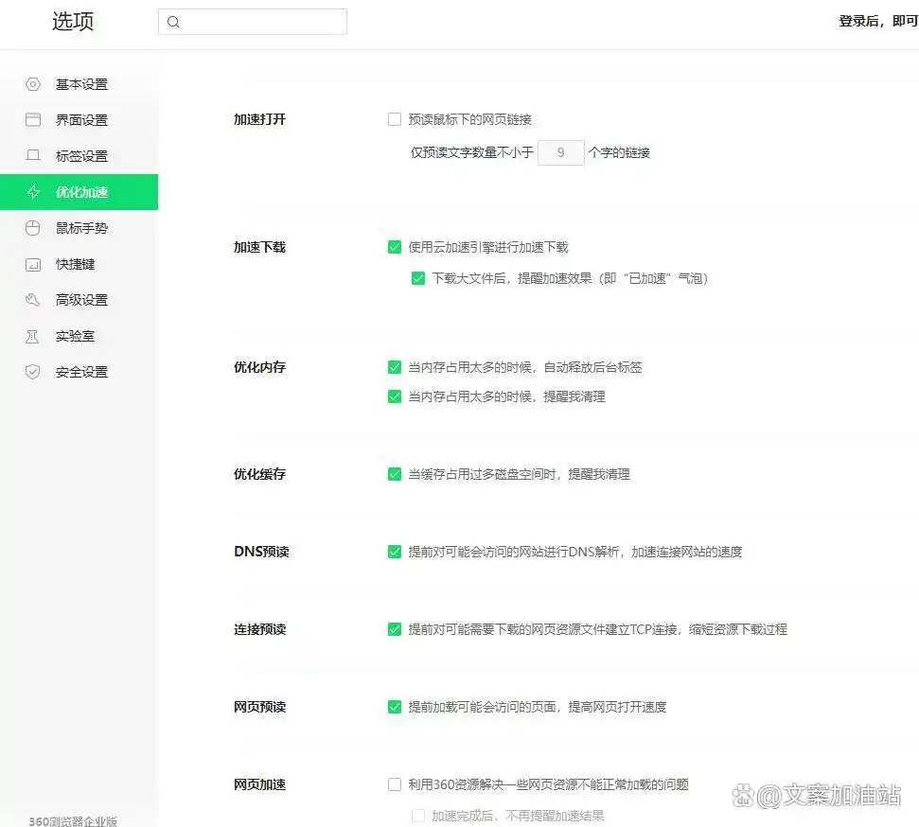This screenshot has width=919, height=827.
Task: Open 界面设置 settings page
Action: 80,120
